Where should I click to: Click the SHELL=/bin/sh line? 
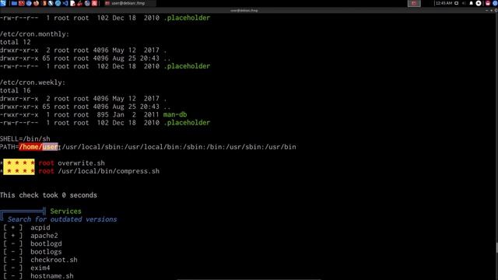pos(25,138)
